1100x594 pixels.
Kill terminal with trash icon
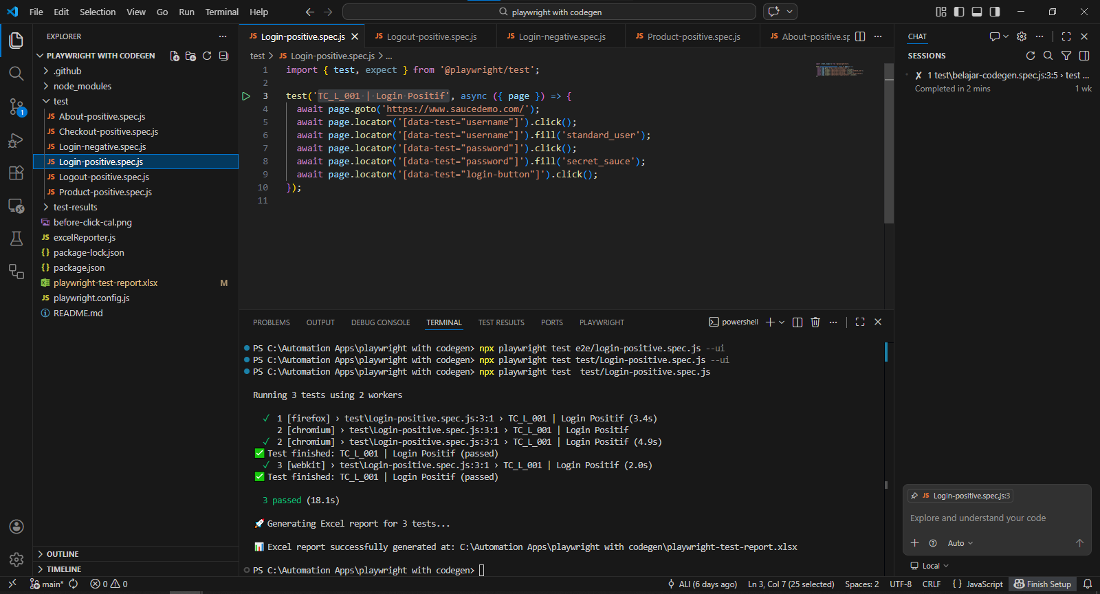(815, 322)
